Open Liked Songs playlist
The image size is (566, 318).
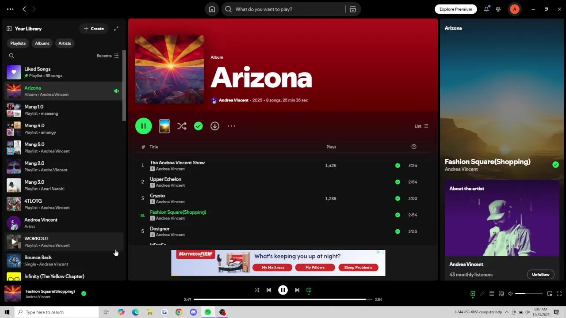(63, 72)
